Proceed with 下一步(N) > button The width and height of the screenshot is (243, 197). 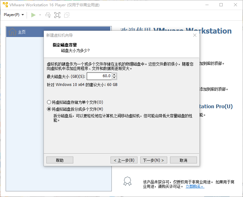[x=153, y=160]
